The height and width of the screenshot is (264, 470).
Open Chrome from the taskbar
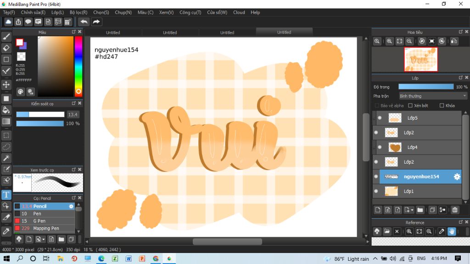click(x=156, y=258)
